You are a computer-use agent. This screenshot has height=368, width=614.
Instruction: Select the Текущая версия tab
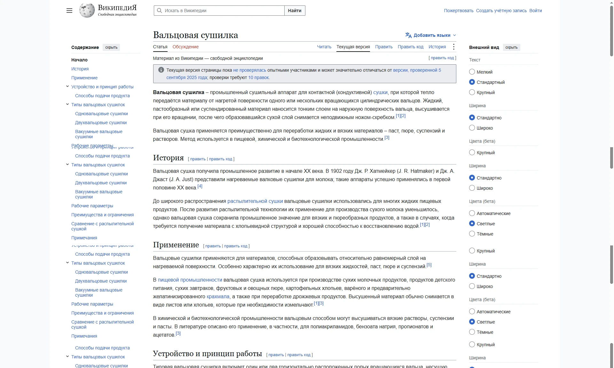coord(353,47)
